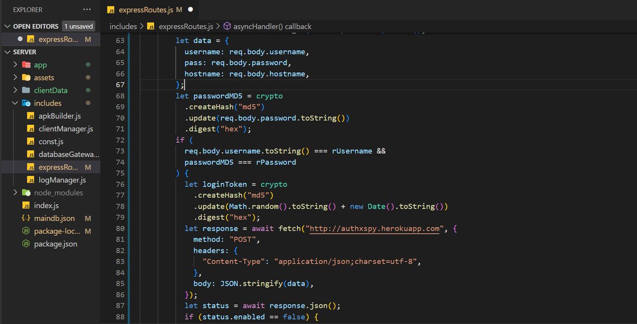The image size is (637, 324).
Task: Click the JSON braces icon beside maindb.json
Action: 26,218
